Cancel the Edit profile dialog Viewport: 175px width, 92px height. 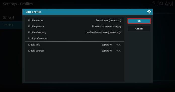click(139, 29)
